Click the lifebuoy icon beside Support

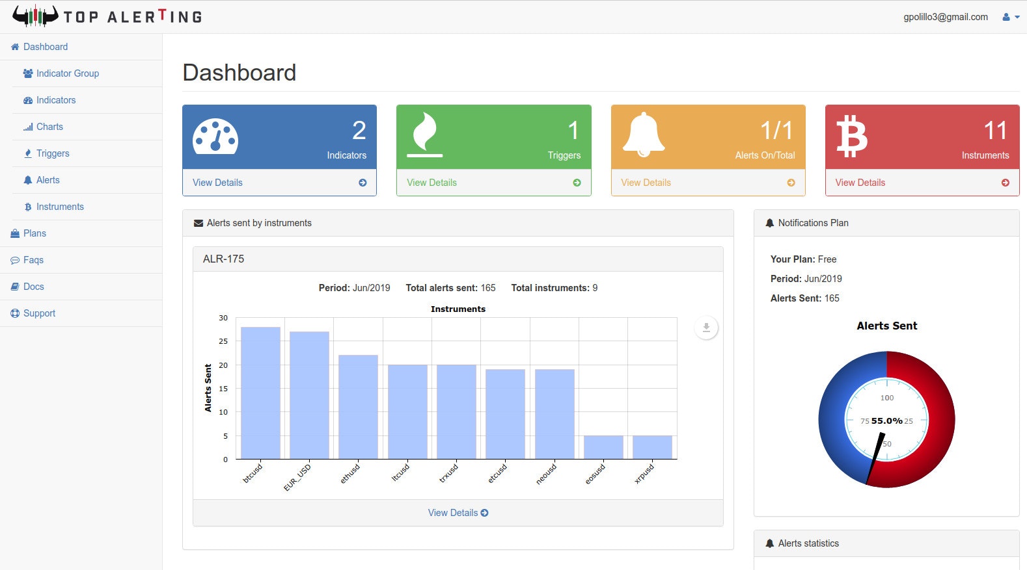tap(15, 313)
